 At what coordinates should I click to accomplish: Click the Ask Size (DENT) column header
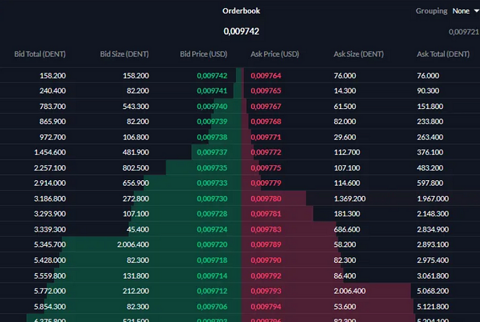359,54
